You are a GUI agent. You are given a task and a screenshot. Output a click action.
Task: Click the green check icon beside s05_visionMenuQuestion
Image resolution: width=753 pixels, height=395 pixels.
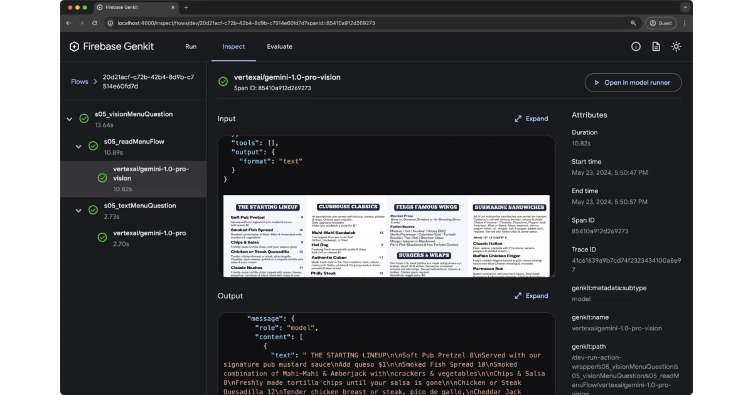pos(84,118)
